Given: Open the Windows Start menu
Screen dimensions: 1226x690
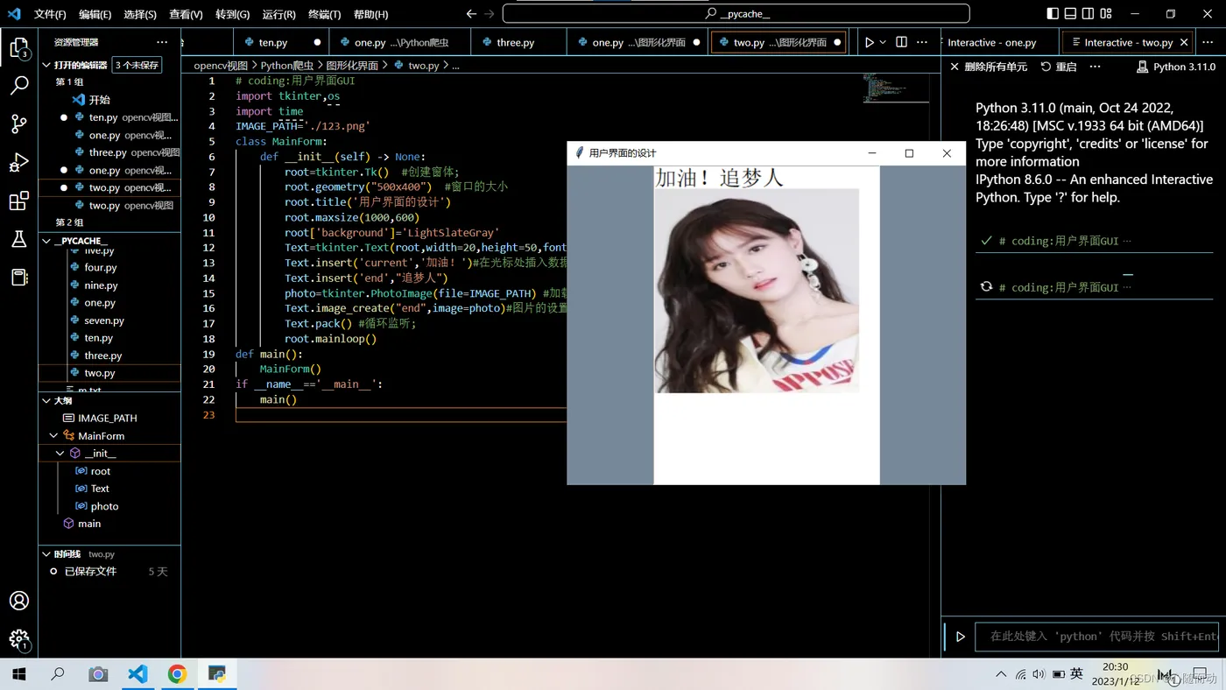Looking at the screenshot, I should pyautogui.click(x=18, y=674).
